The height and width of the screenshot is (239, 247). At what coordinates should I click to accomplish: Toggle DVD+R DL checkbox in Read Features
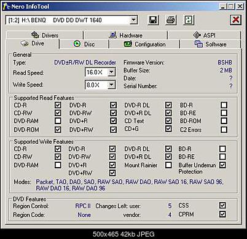click(x=168, y=113)
